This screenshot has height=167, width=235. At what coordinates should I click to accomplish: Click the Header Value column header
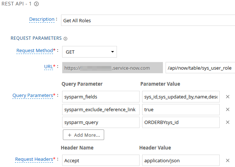coord(155,148)
